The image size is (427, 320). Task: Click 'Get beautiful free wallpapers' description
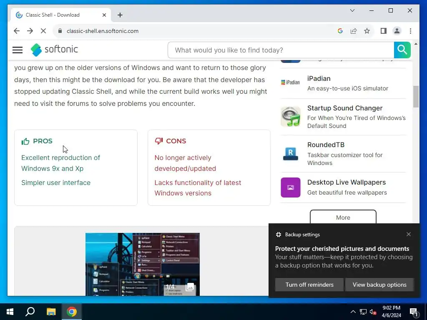(x=347, y=192)
